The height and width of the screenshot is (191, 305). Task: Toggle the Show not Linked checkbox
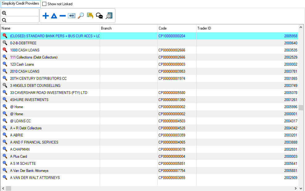(44, 4)
